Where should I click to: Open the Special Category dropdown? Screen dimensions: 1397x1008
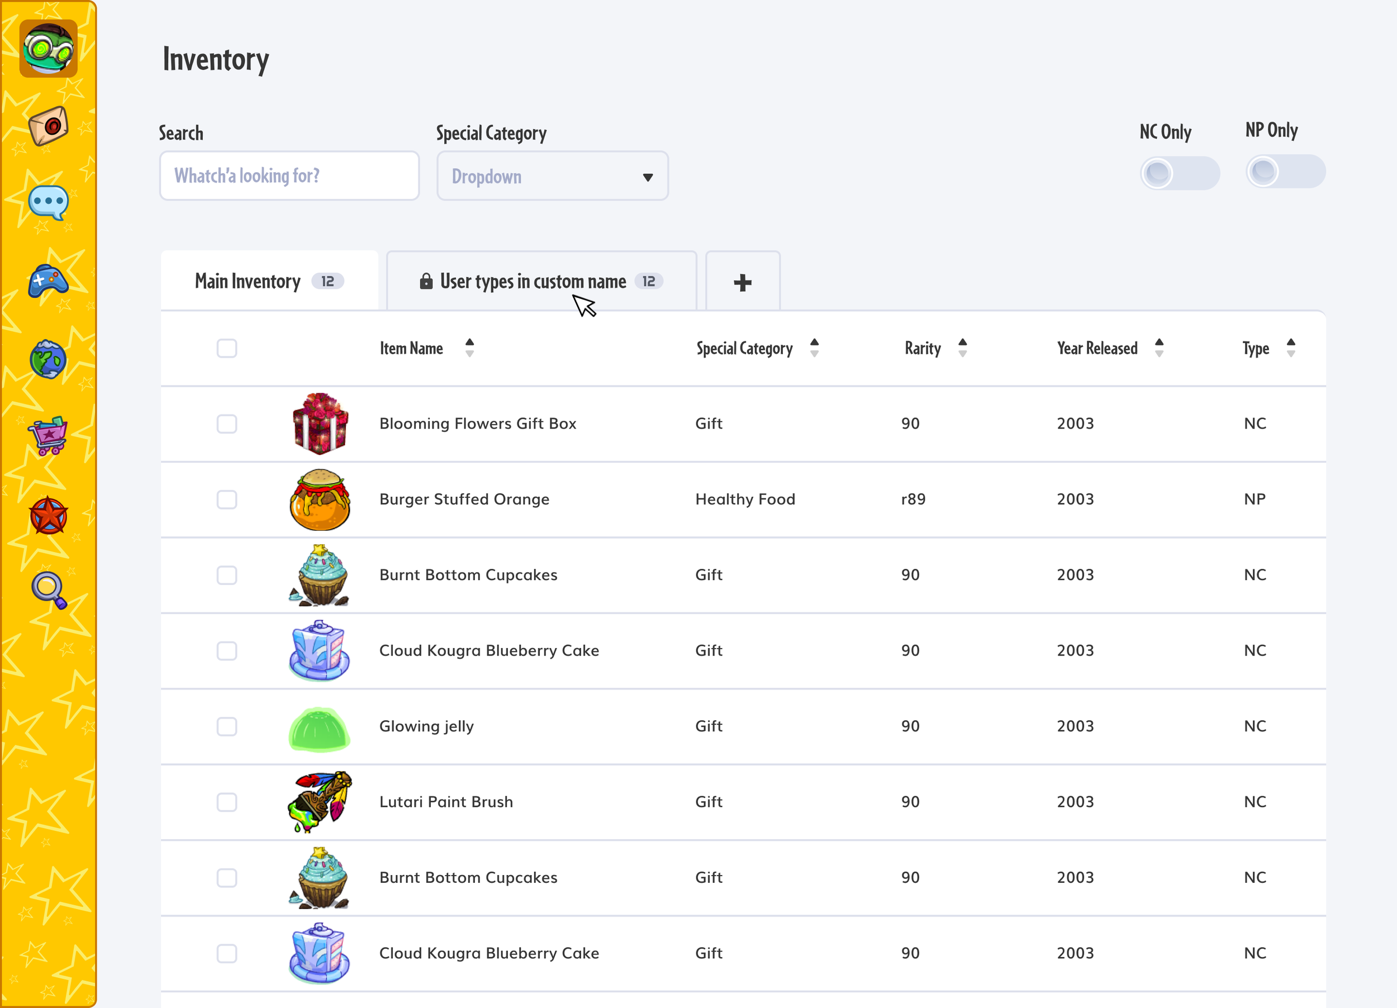click(552, 177)
